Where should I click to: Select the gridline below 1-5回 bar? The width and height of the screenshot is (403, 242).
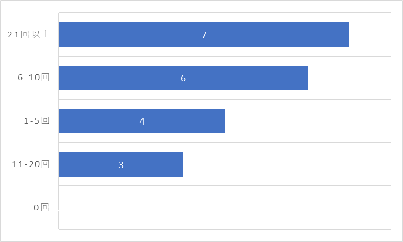pyautogui.click(x=225, y=142)
